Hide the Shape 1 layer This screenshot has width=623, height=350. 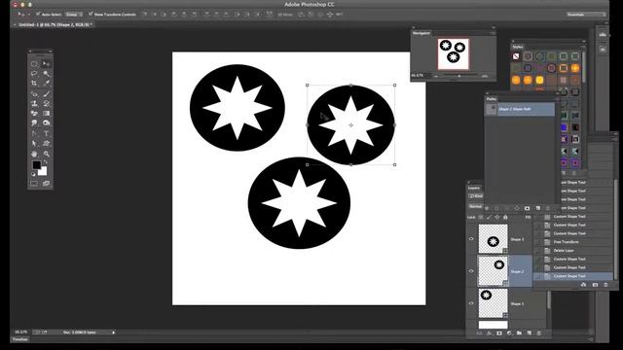[471, 303]
